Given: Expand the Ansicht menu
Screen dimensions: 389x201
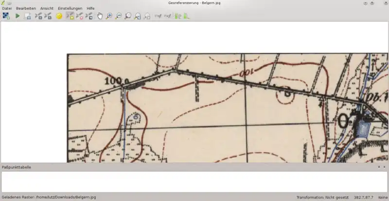Looking at the screenshot, I should pyautogui.click(x=47, y=8).
